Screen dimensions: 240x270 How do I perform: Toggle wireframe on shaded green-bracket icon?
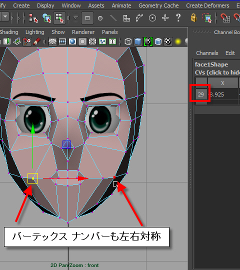point(148,41)
